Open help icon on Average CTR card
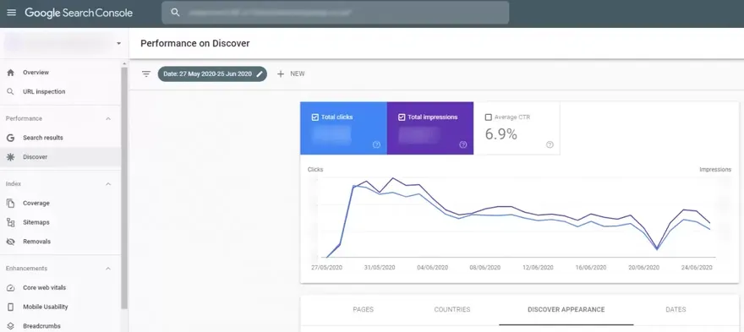This screenshot has width=744, height=332. point(550,144)
